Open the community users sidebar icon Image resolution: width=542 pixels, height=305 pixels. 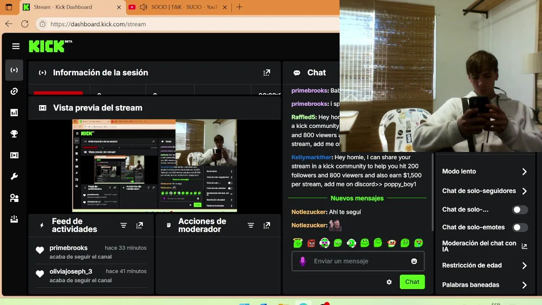click(14, 198)
